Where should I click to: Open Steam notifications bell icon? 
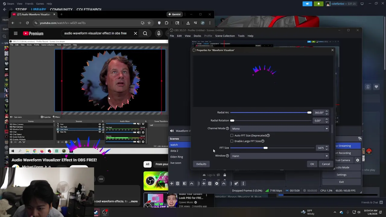click(x=318, y=4)
